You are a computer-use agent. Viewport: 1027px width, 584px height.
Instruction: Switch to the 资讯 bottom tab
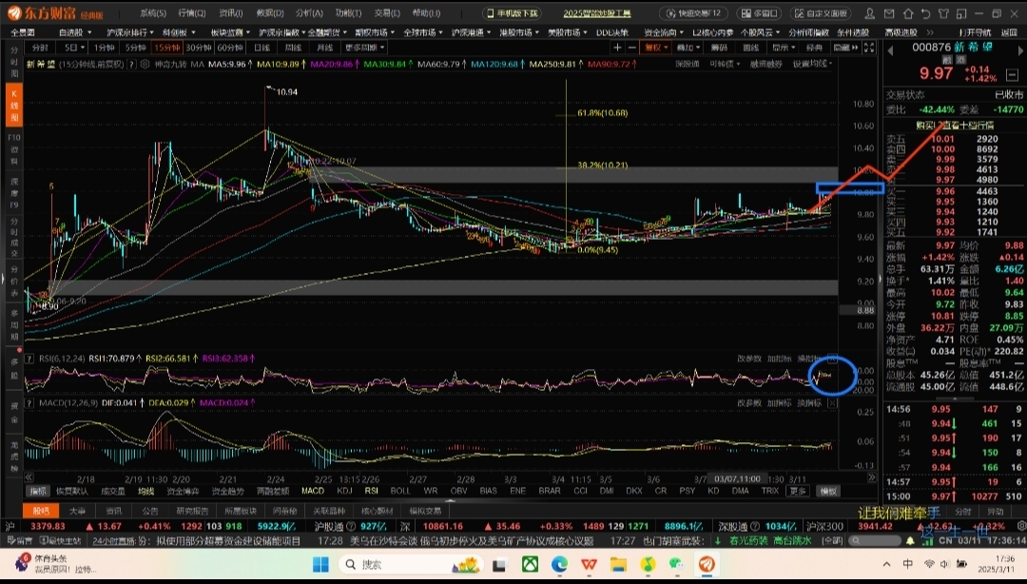coord(113,510)
